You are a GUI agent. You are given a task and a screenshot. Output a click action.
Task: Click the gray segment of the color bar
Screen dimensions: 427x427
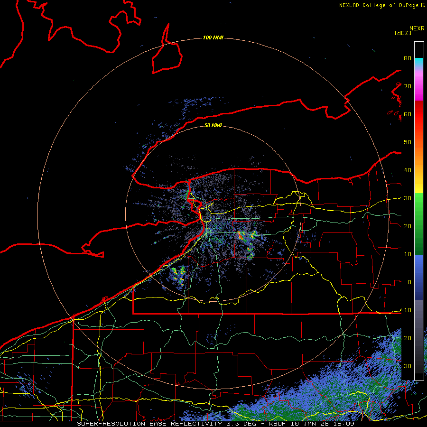(419, 336)
